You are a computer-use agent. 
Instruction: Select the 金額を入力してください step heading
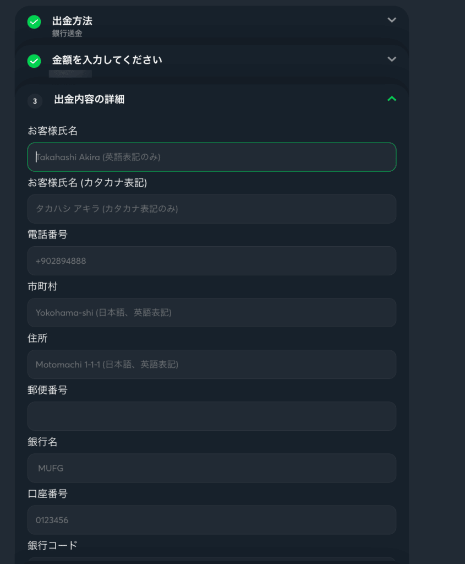click(x=107, y=60)
